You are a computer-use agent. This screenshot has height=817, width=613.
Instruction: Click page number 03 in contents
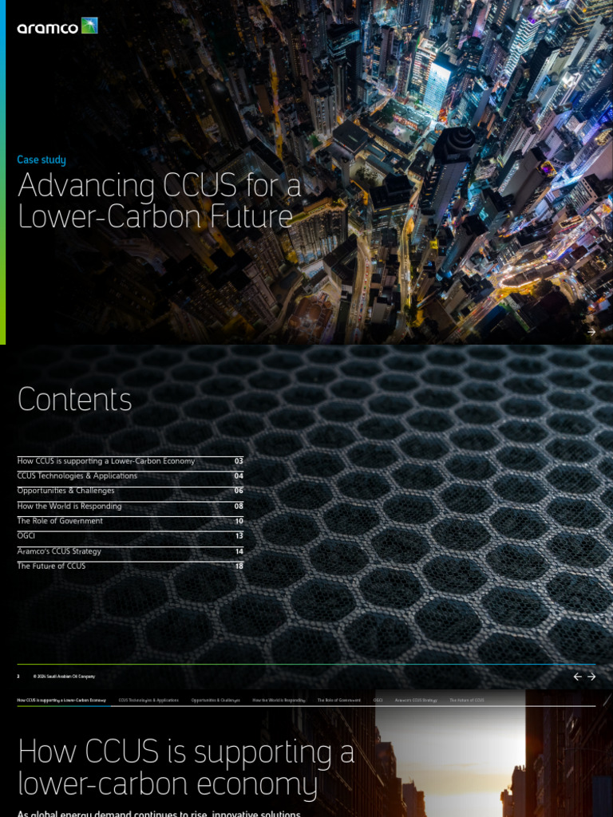tap(239, 461)
